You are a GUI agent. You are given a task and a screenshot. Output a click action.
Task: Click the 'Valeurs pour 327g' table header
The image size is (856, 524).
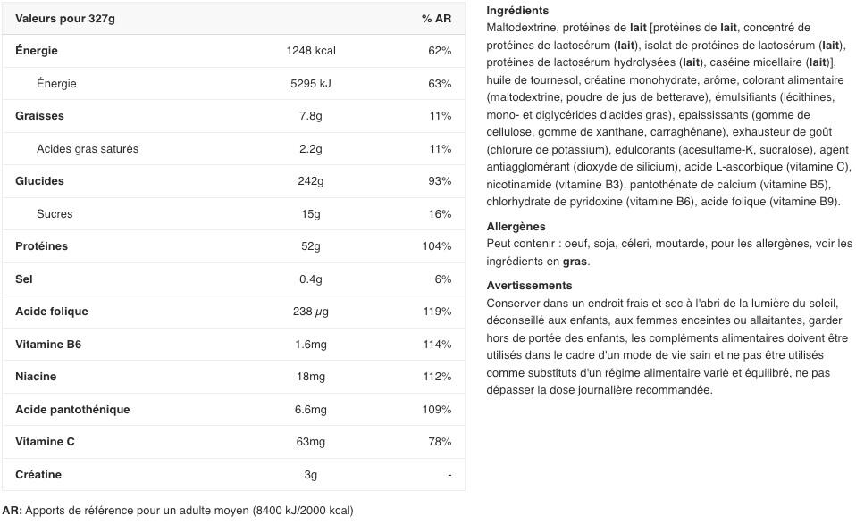click(65, 19)
